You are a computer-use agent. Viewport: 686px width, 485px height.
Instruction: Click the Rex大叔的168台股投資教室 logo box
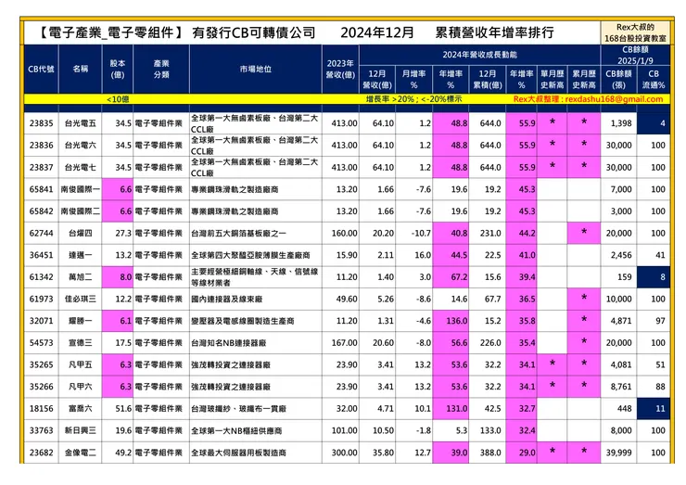click(635, 32)
